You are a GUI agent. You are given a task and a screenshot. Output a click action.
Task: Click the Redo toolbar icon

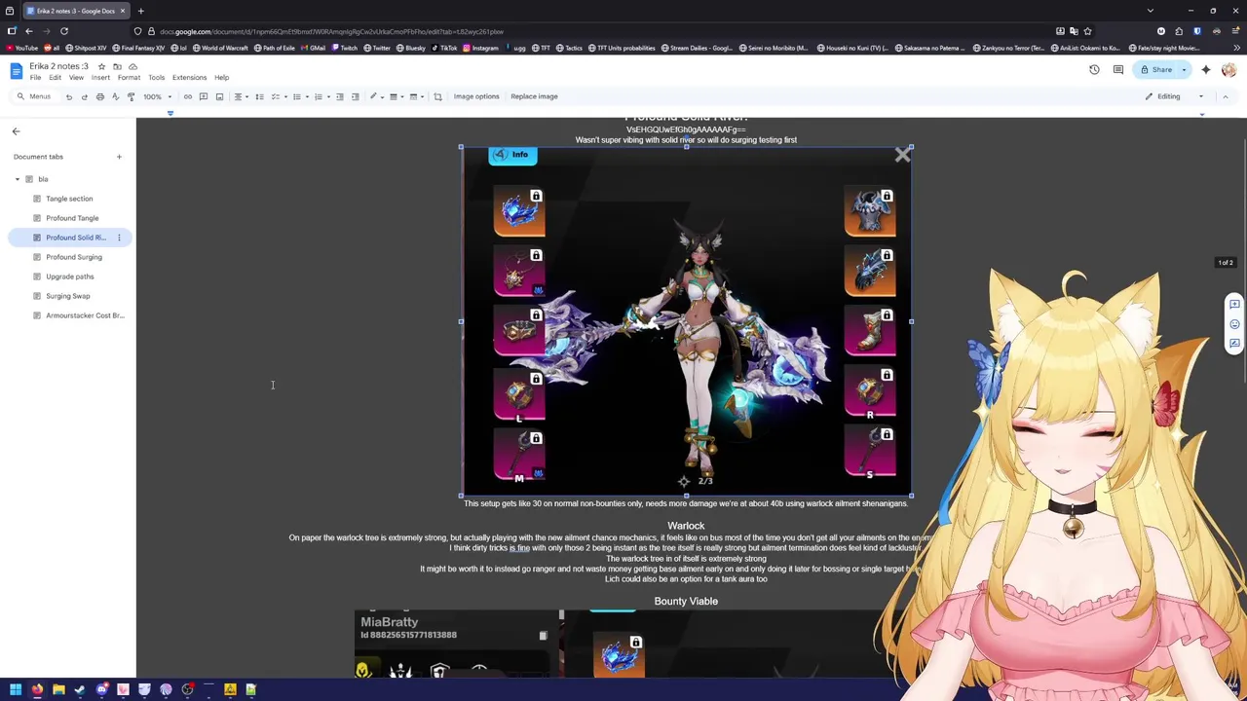click(x=84, y=96)
